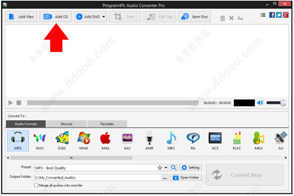Click the trash can delete icon
294x196 pixels.
pos(222,18)
